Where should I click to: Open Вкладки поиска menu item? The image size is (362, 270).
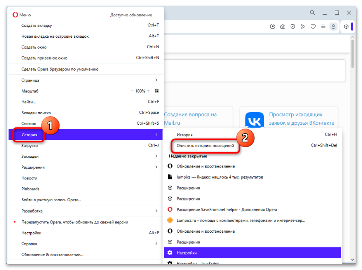click(x=85, y=113)
